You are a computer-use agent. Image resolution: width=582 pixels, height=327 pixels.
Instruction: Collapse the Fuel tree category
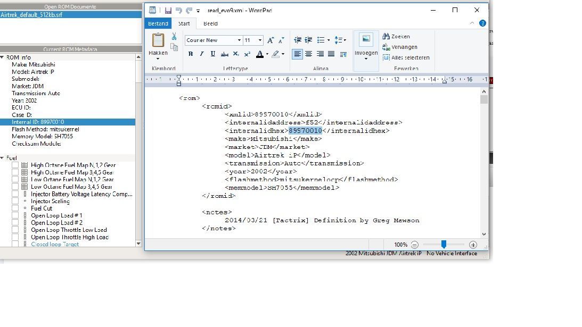click(x=3, y=158)
